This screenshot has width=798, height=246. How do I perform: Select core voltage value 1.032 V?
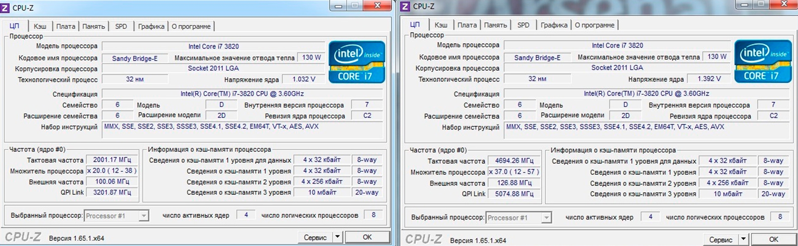coord(303,79)
